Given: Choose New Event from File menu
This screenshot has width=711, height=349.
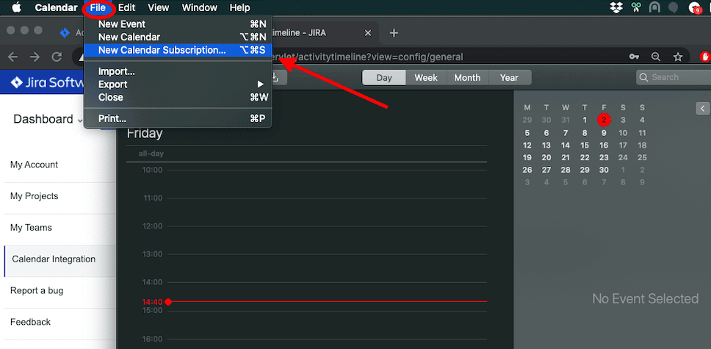Looking at the screenshot, I should [x=178, y=24].
